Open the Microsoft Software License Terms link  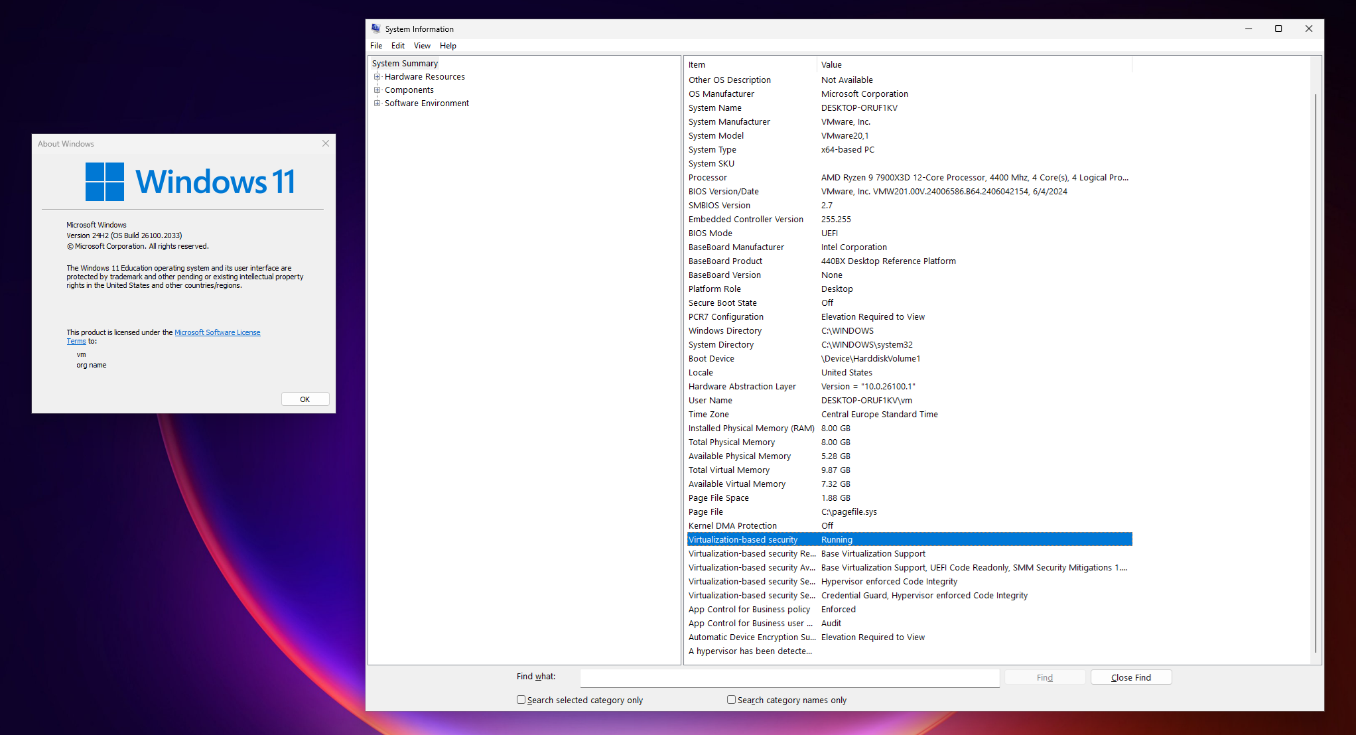(x=217, y=332)
